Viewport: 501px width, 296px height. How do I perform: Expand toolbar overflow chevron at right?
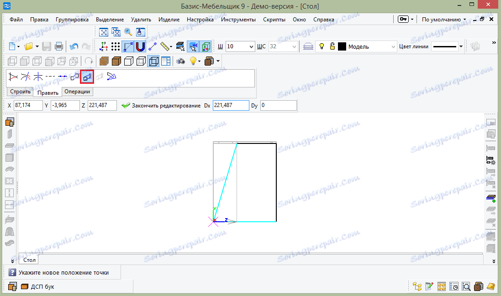click(x=494, y=42)
